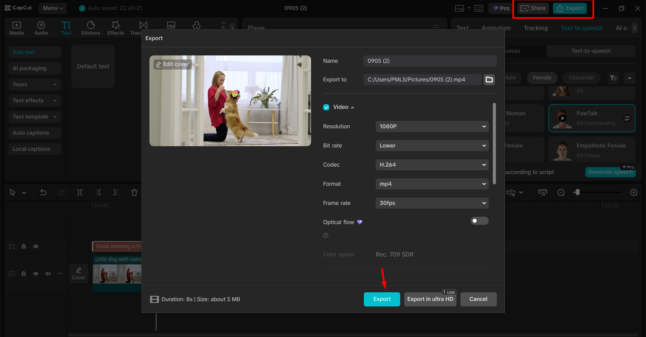The width and height of the screenshot is (646, 337).
Task: Click the Edit cover button on the preview
Action: click(x=172, y=64)
